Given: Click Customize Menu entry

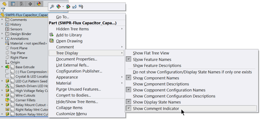Looking at the screenshot, I should [x=71, y=114].
